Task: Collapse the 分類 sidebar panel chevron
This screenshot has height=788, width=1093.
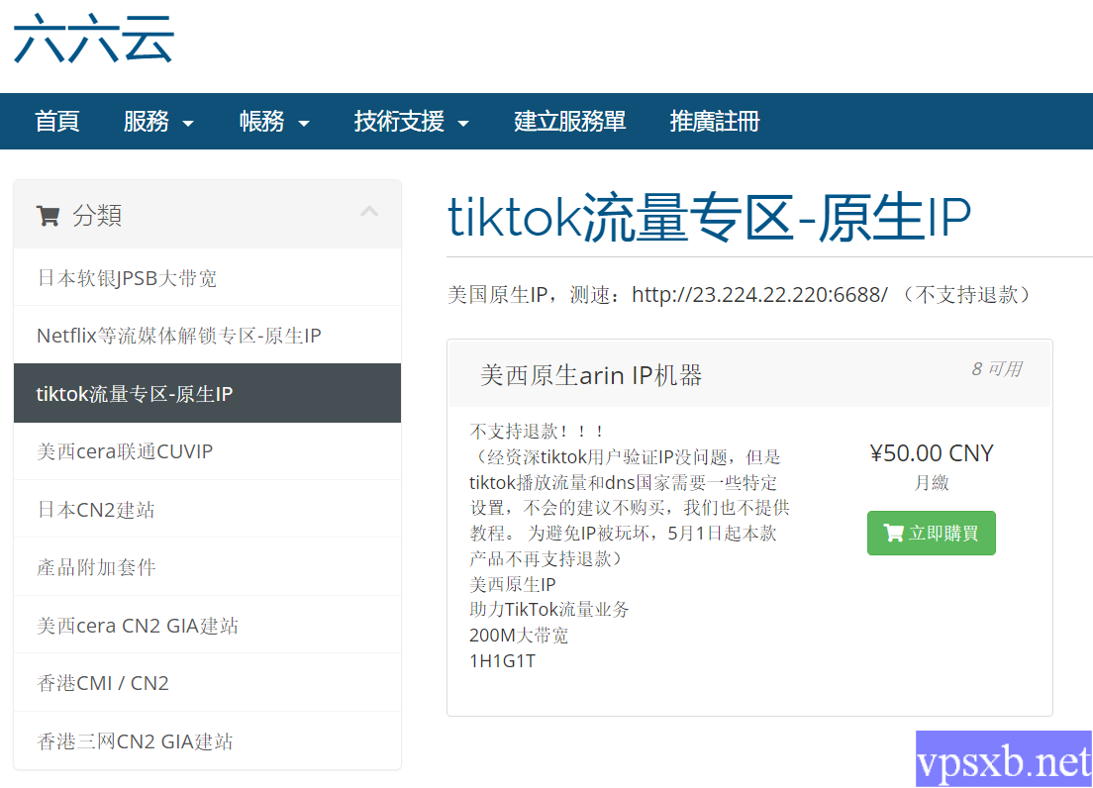Action: click(369, 212)
